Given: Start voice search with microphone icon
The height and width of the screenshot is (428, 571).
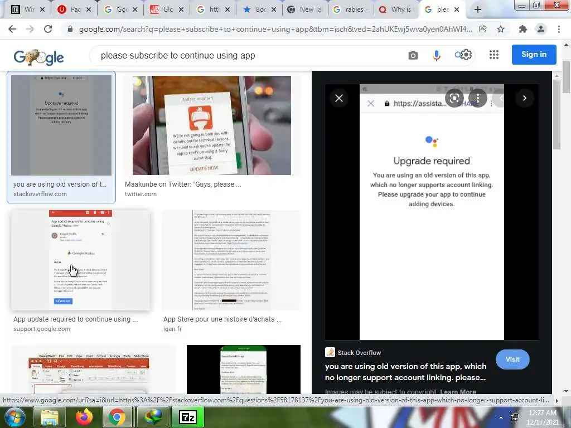Looking at the screenshot, I should [x=436, y=55].
